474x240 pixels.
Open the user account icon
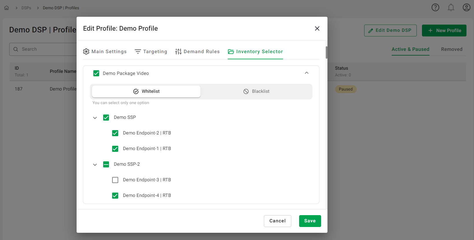tap(466, 8)
